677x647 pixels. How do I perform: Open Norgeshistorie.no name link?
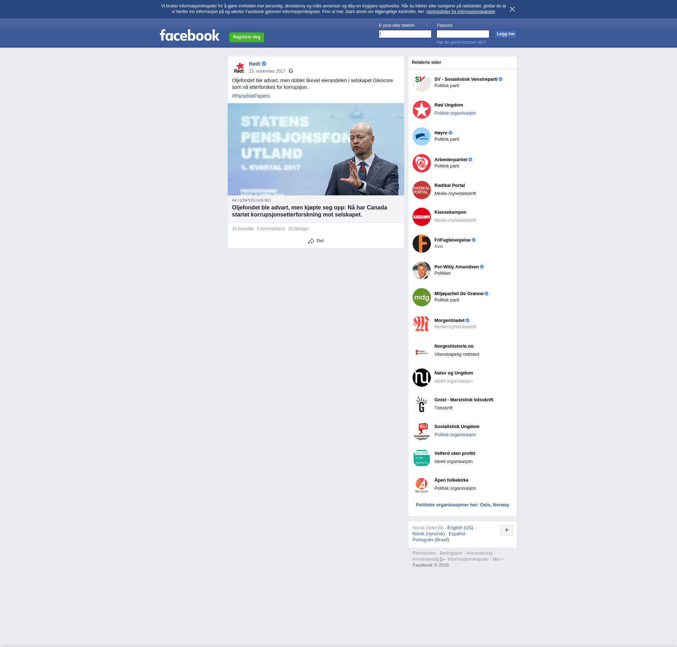(x=454, y=346)
